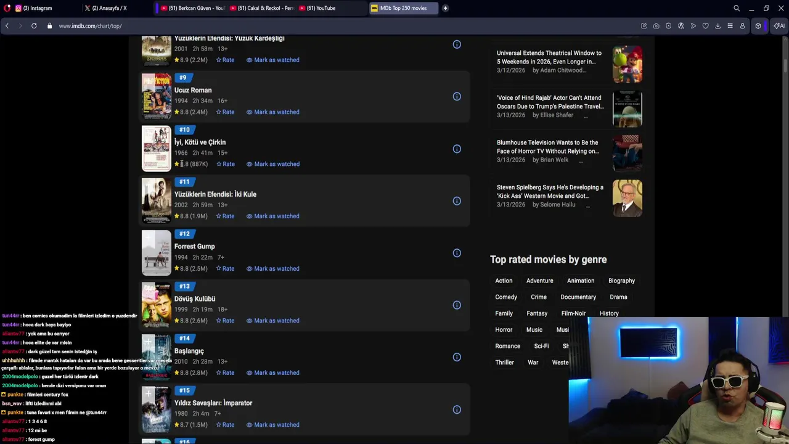This screenshot has height=444, width=789.
Task: Select the Animation genre chip
Action: (581, 281)
